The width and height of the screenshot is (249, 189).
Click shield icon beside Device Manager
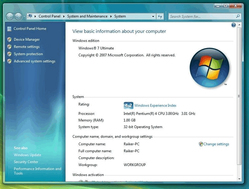click(9, 39)
